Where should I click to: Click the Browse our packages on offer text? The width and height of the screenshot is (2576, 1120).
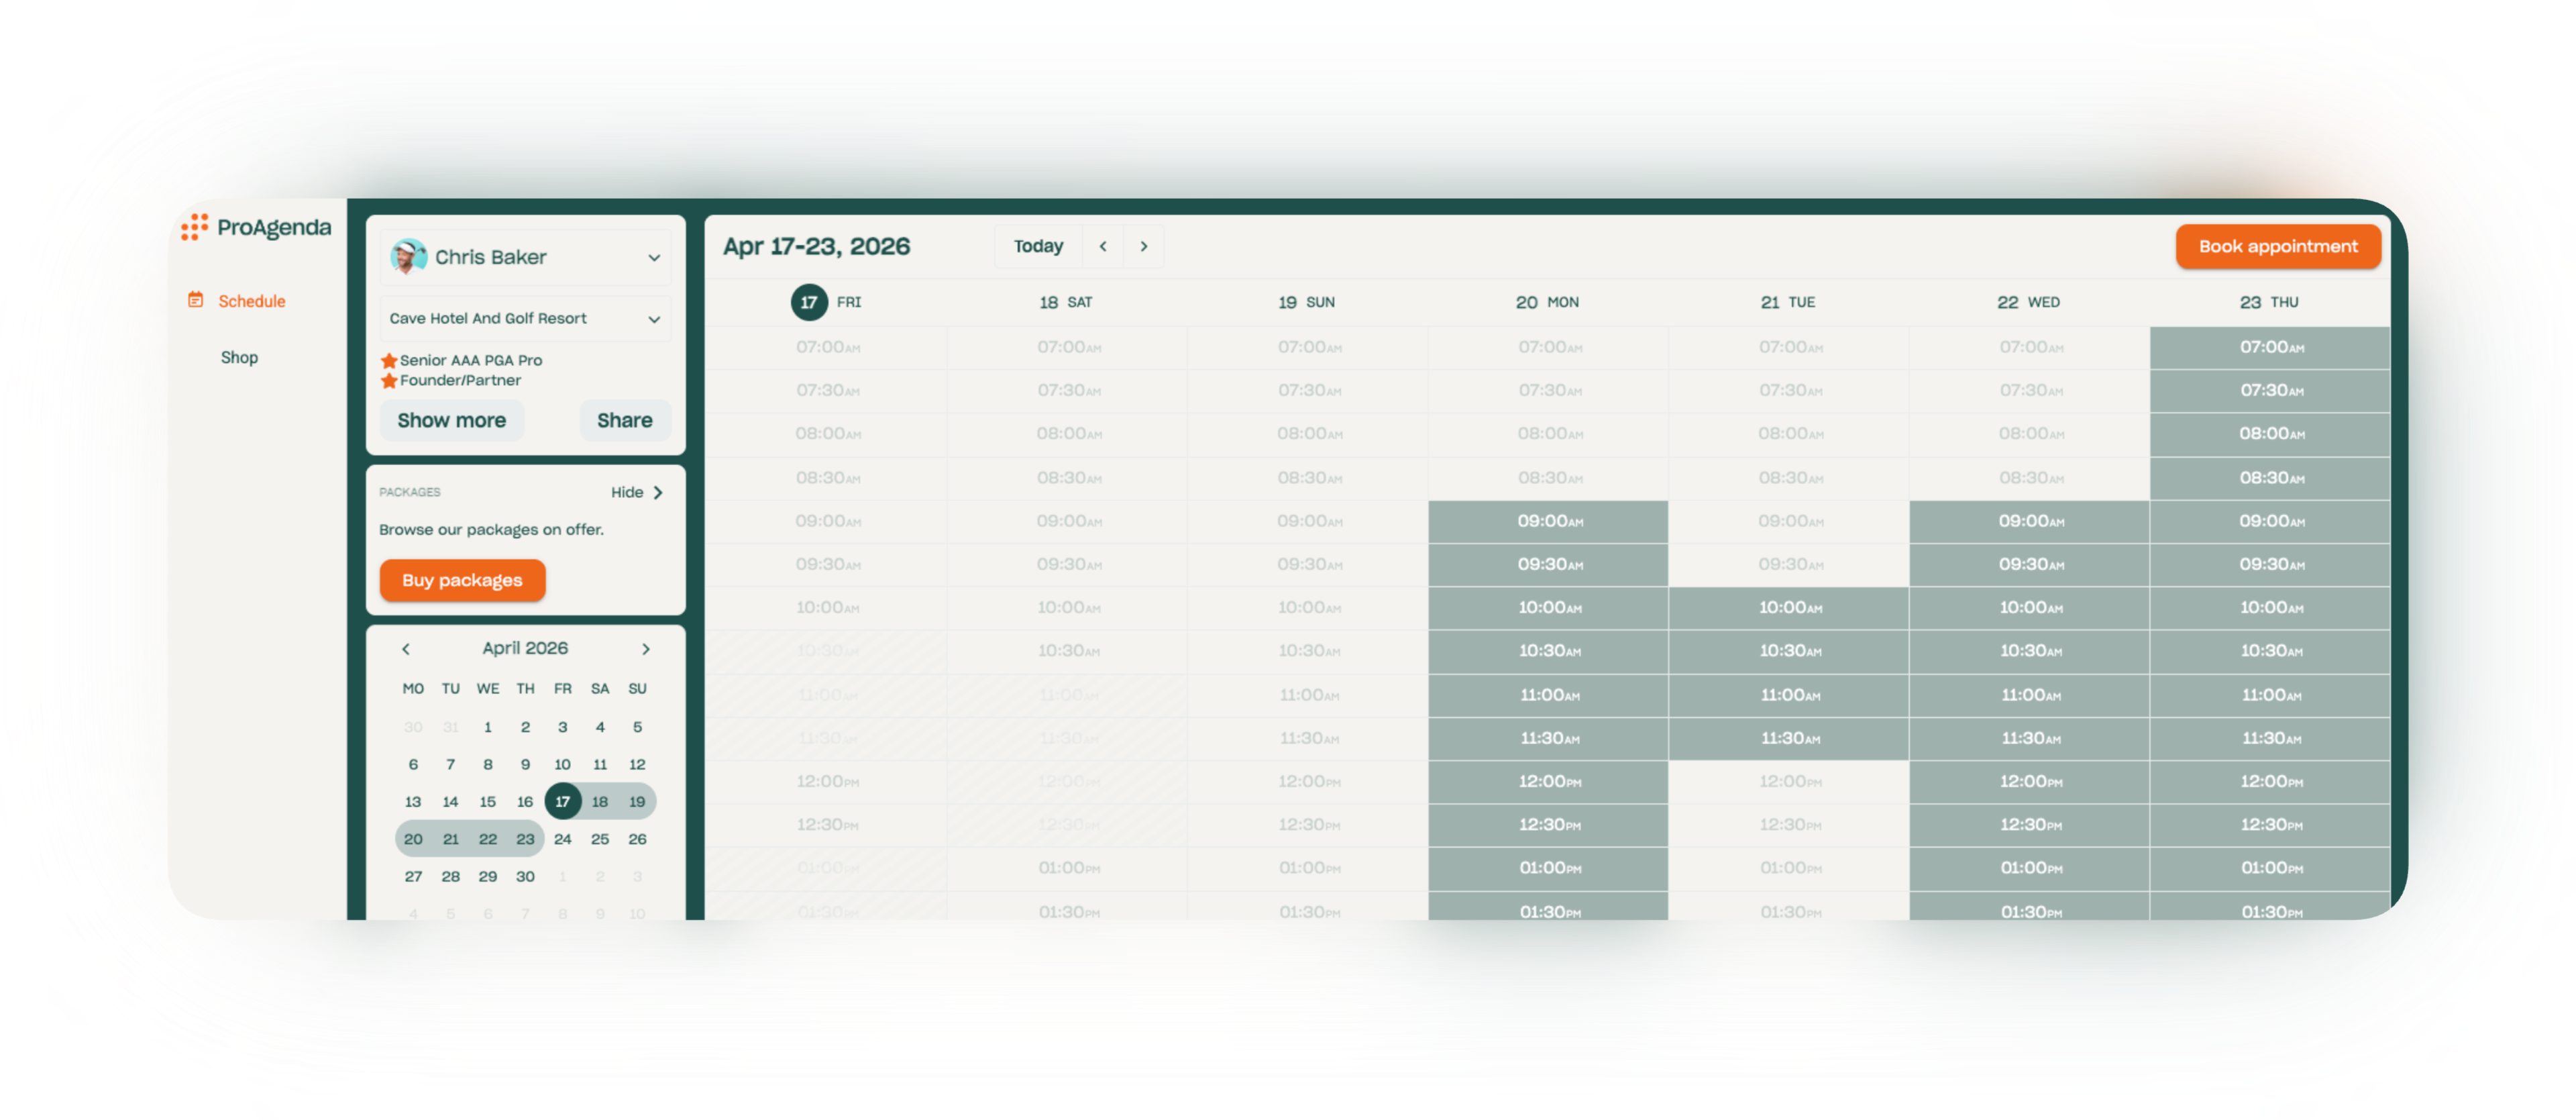tap(491, 529)
